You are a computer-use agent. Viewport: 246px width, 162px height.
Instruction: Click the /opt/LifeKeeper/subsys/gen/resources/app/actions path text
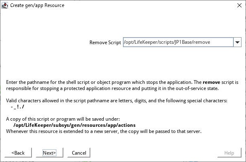point(74,125)
